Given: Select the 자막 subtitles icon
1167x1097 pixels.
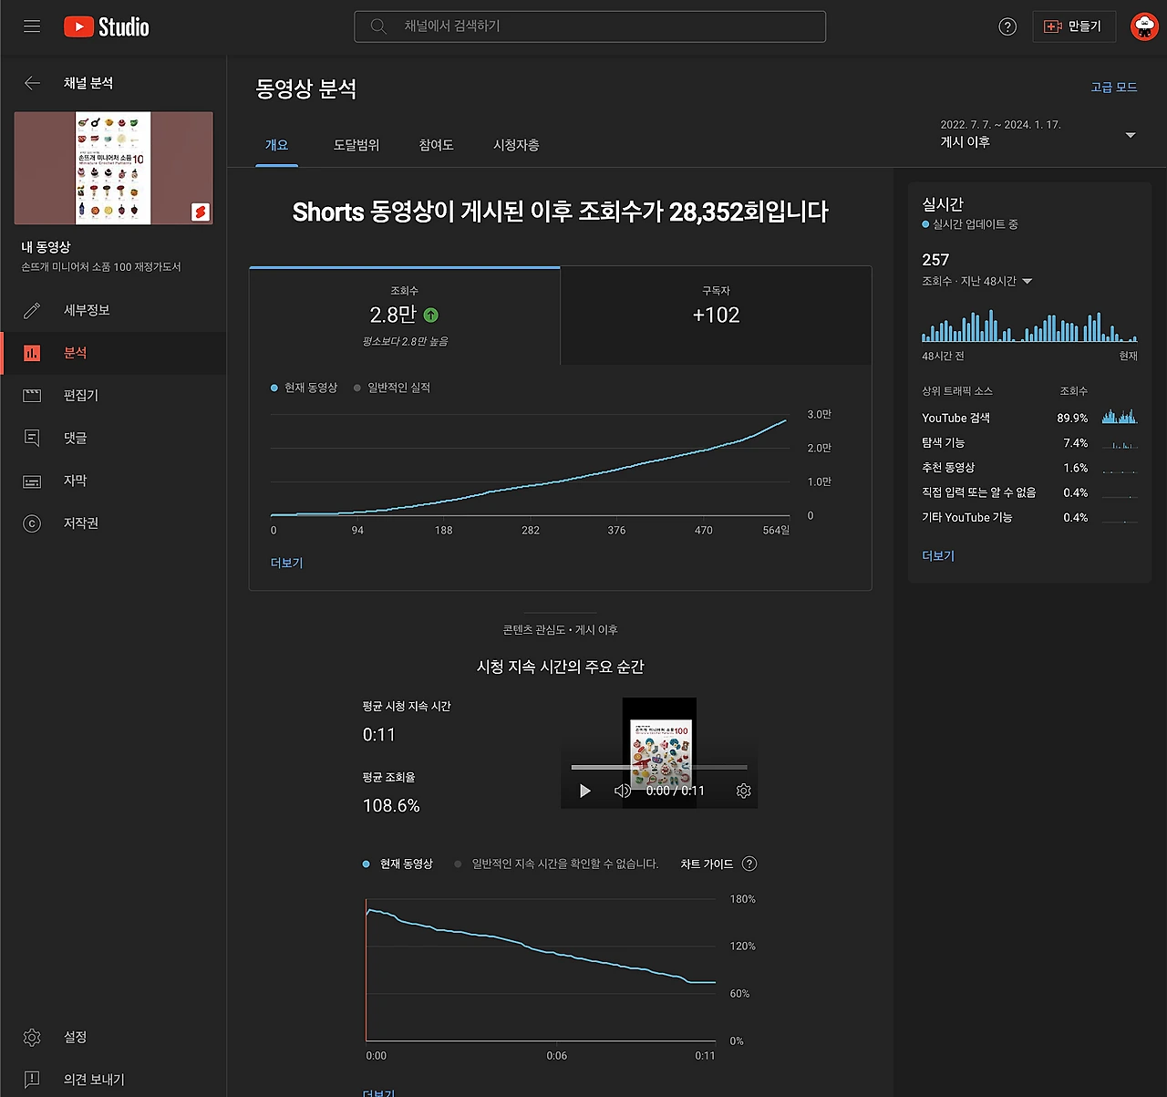Looking at the screenshot, I should (x=32, y=481).
